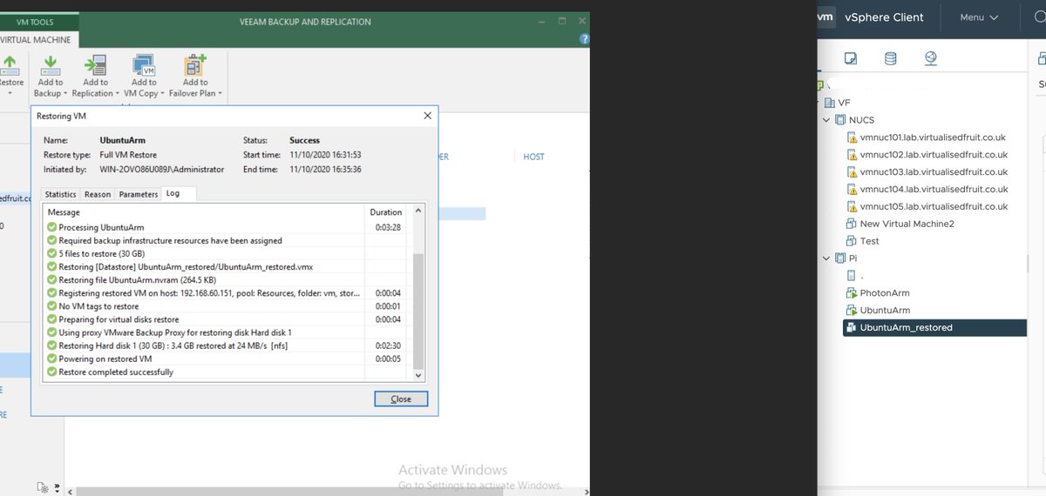This screenshot has height=496, width=1046.
Task: Open vSphere VMs and Templates view icon
Action: [x=851, y=59]
